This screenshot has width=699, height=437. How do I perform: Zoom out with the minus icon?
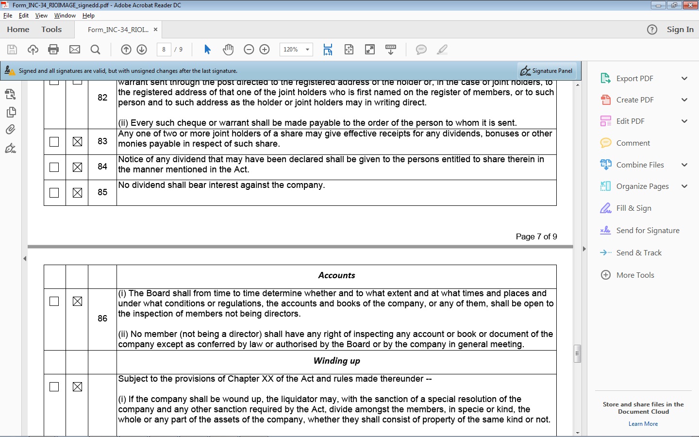pyautogui.click(x=249, y=49)
